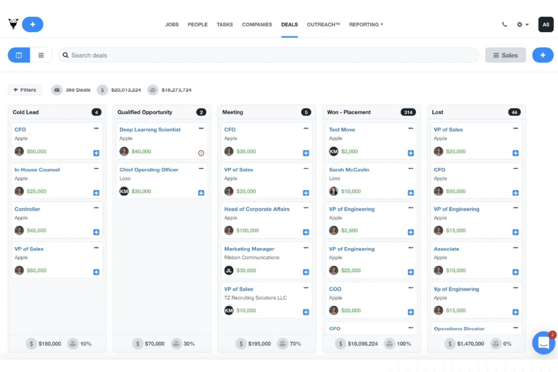Open the Marketing Manager deal
The image size is (558, 372).
[x=249, y=249]
